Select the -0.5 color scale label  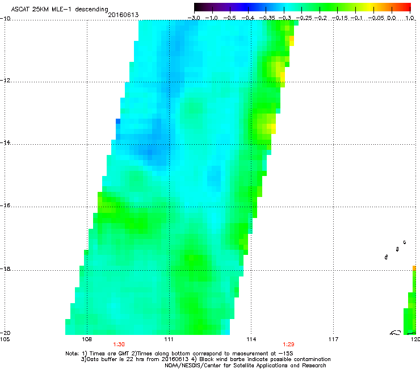click(x=229, y=18)
